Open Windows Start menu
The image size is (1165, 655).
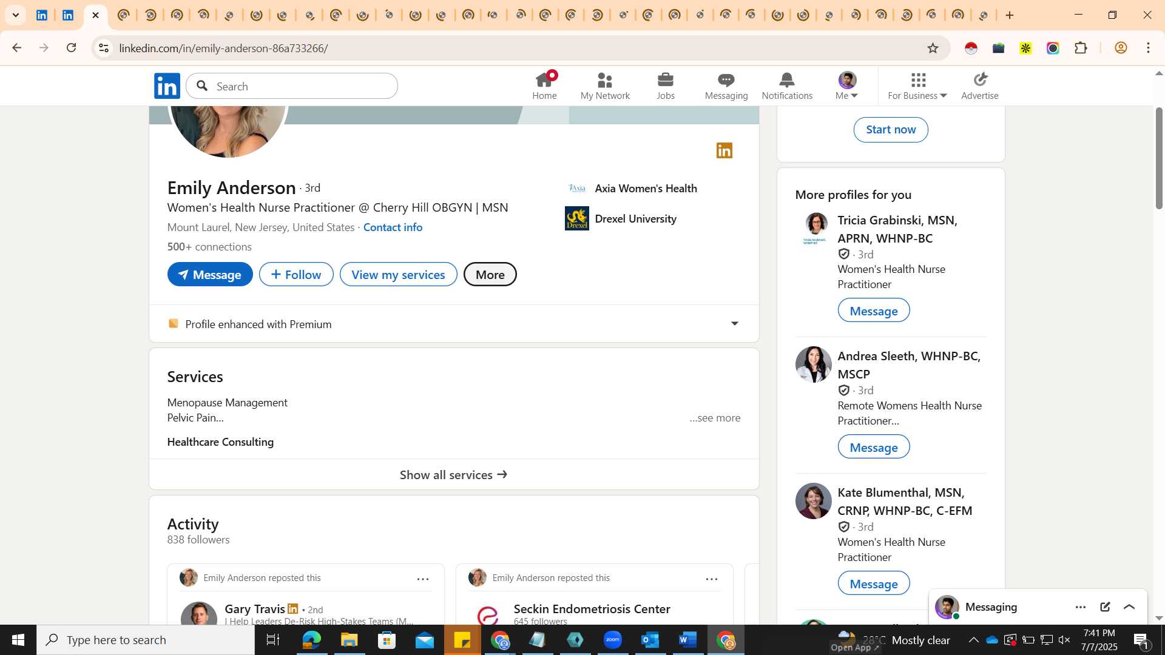pyautogui.click(x=18, y=640)
